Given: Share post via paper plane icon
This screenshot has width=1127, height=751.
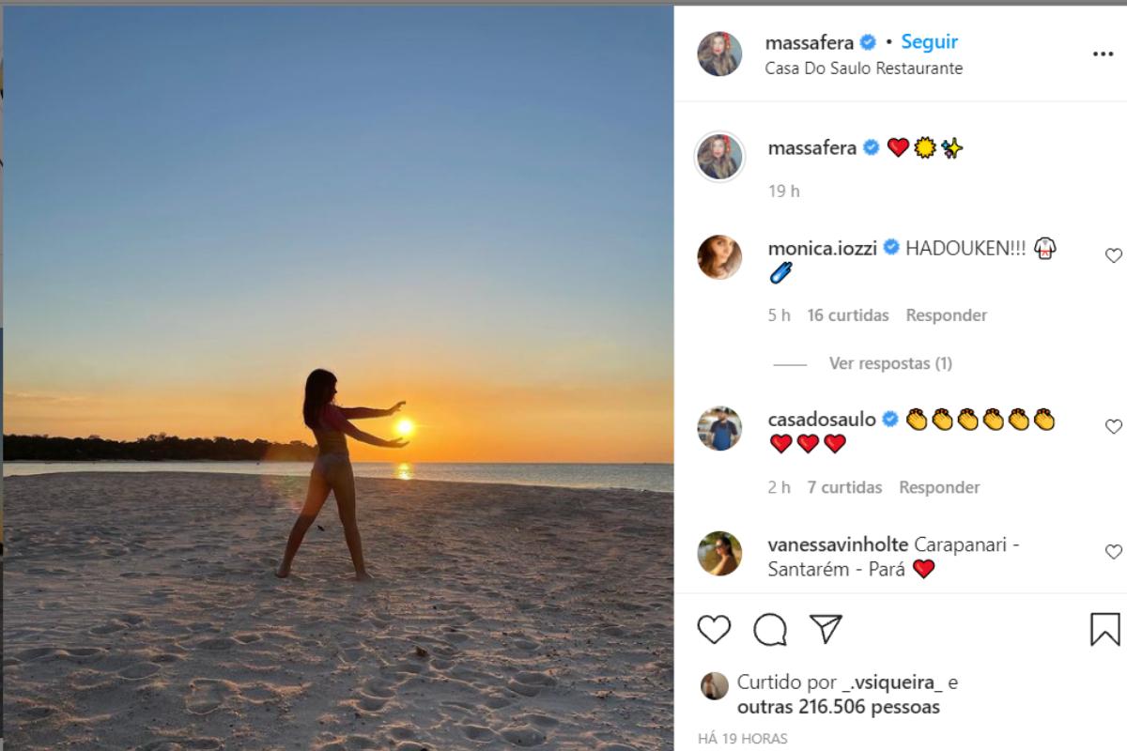Looking at the screenshot, I should (x=826, y=629).
